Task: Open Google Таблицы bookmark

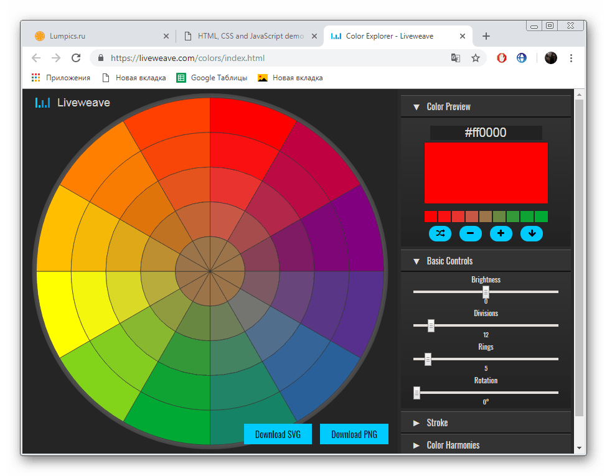Action: tap(212, 78)
